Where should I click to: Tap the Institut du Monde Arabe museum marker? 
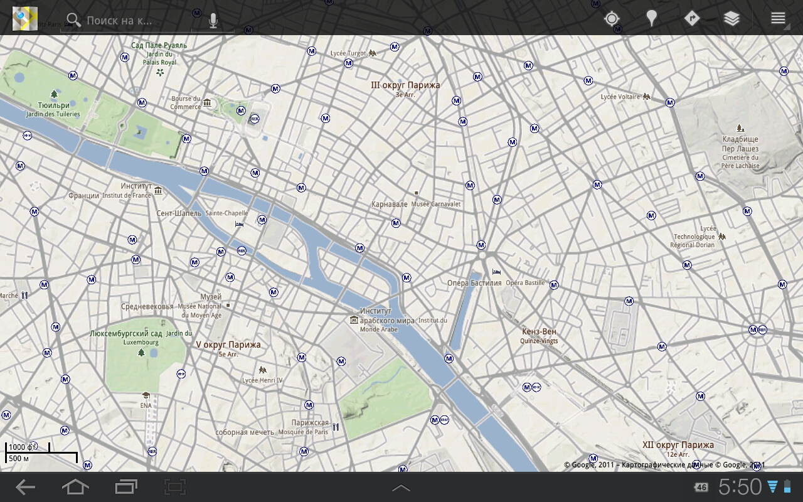pyautogui.click(x=354, y=321)
